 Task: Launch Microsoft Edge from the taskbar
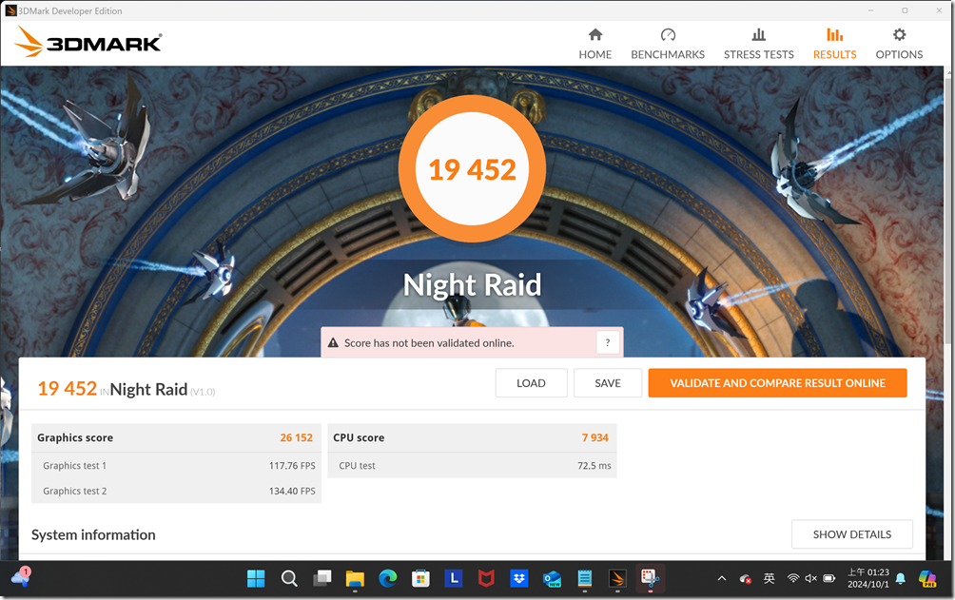point(387,578)
